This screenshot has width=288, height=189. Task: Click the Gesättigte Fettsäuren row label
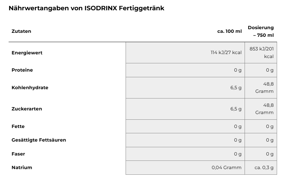click(x=39, y=140)
